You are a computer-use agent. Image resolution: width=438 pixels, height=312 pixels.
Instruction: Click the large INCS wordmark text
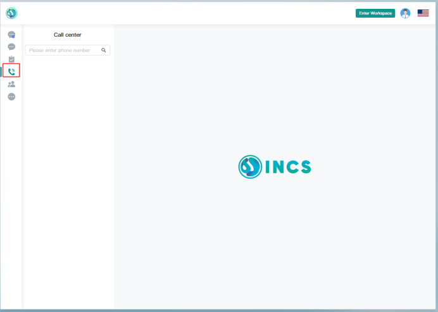point(288,167)
